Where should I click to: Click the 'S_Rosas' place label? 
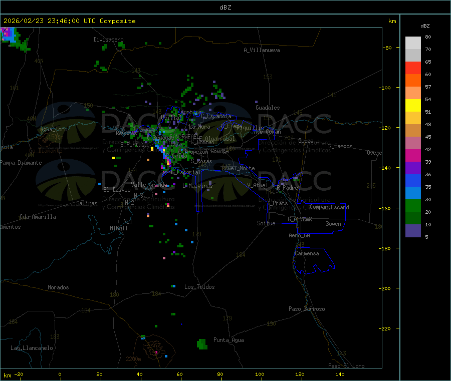point(201,162)
